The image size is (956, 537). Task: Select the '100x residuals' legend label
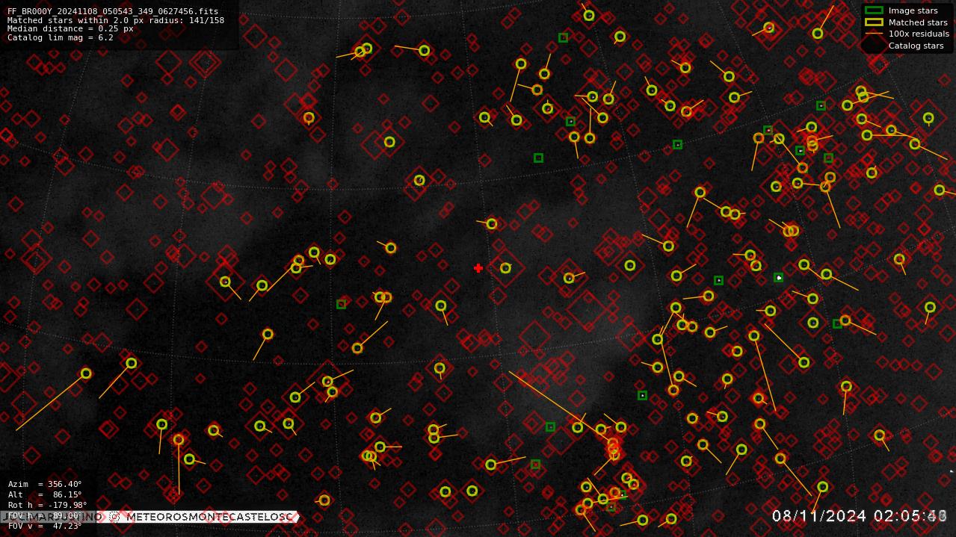[919, 34]
